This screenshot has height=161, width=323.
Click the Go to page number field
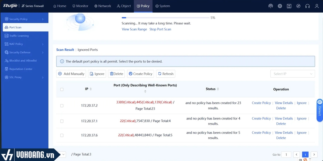tap(286, 154)
